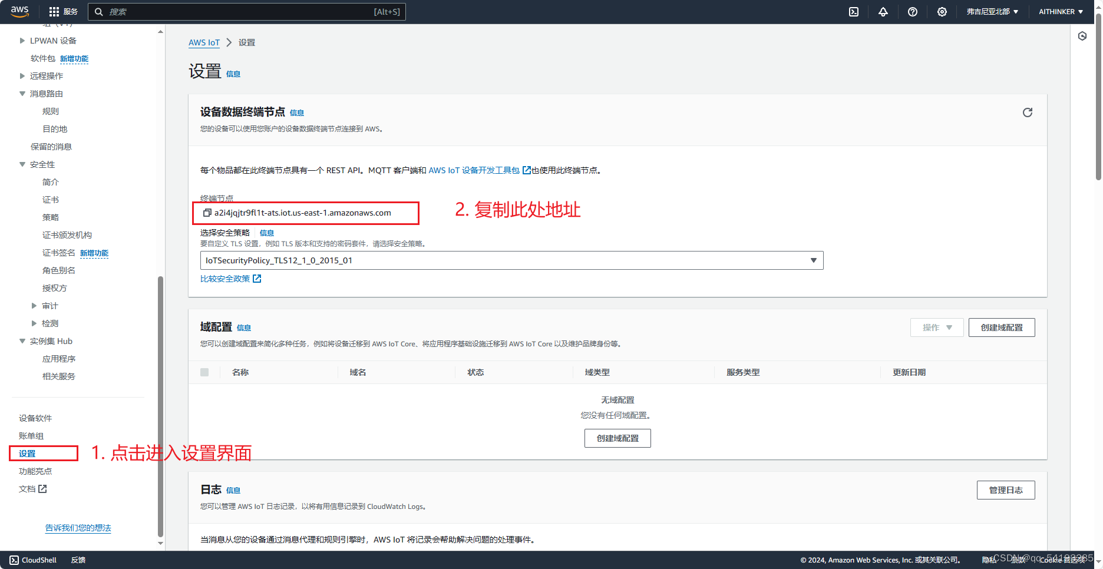Open 规则 in the sidebar
Screen dimensions: 1103x569
pos(51,111)
